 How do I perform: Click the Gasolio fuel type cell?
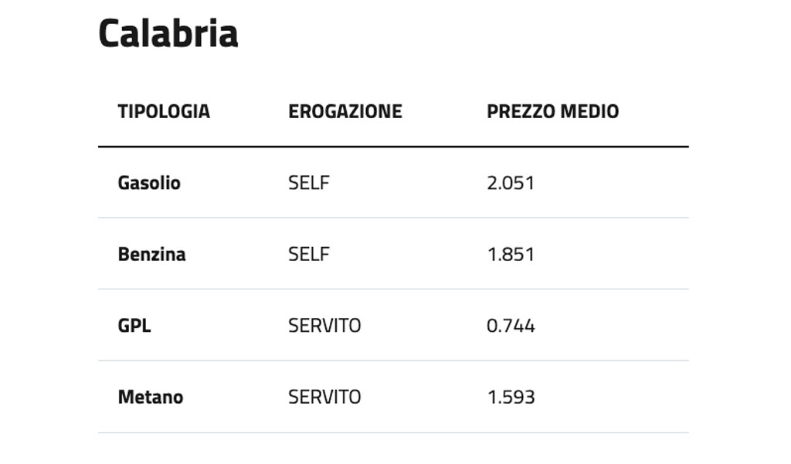pos(149,183)
